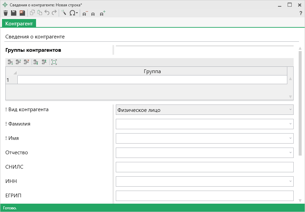The height and width of the screenshot is (212, 305).
Task: Select the Контрагент tab
Action: coord(19,23)
